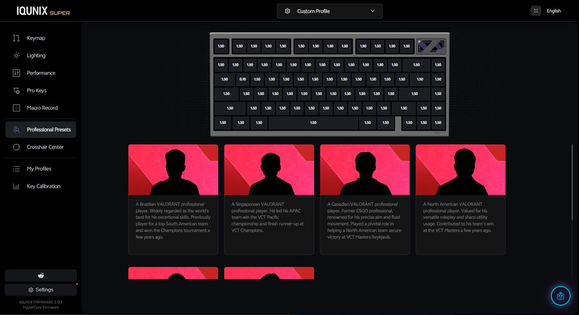The height and width of the screenshot is (315, 579).
Task: Go to Keymap menu item
Action: click(x=41, y=38)
